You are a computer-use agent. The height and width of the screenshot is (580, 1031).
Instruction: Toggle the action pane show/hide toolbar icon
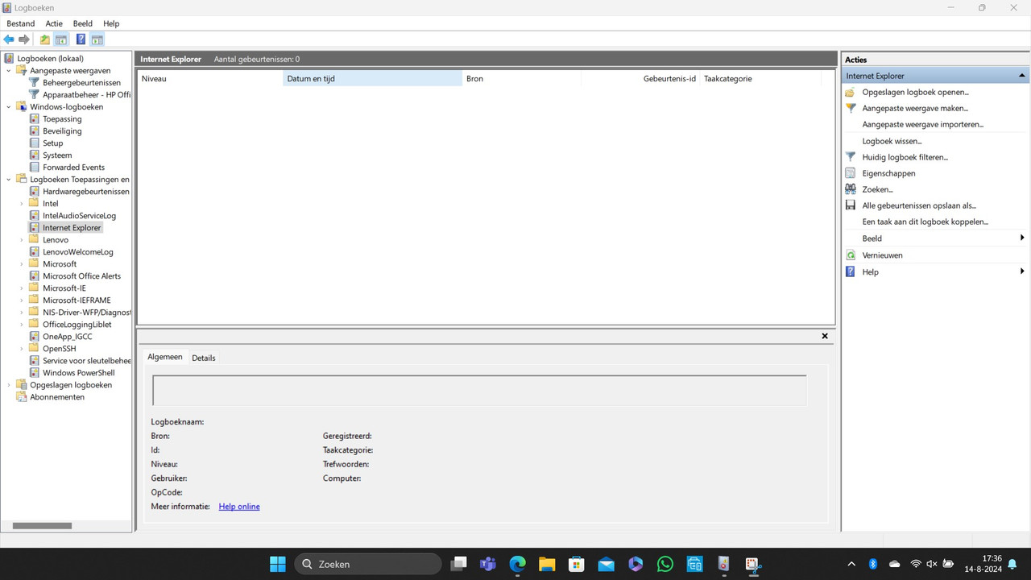point(97,39)
